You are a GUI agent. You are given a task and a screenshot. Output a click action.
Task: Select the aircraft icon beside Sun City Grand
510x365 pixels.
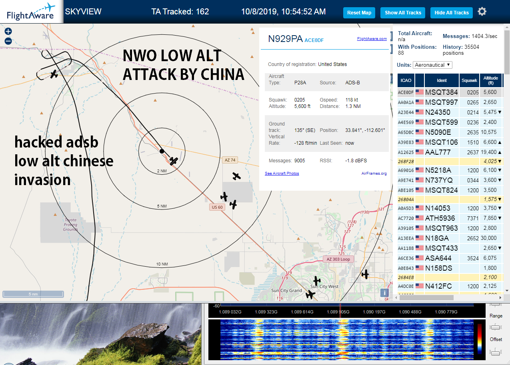pyautogui.click(x=310, y=294)
